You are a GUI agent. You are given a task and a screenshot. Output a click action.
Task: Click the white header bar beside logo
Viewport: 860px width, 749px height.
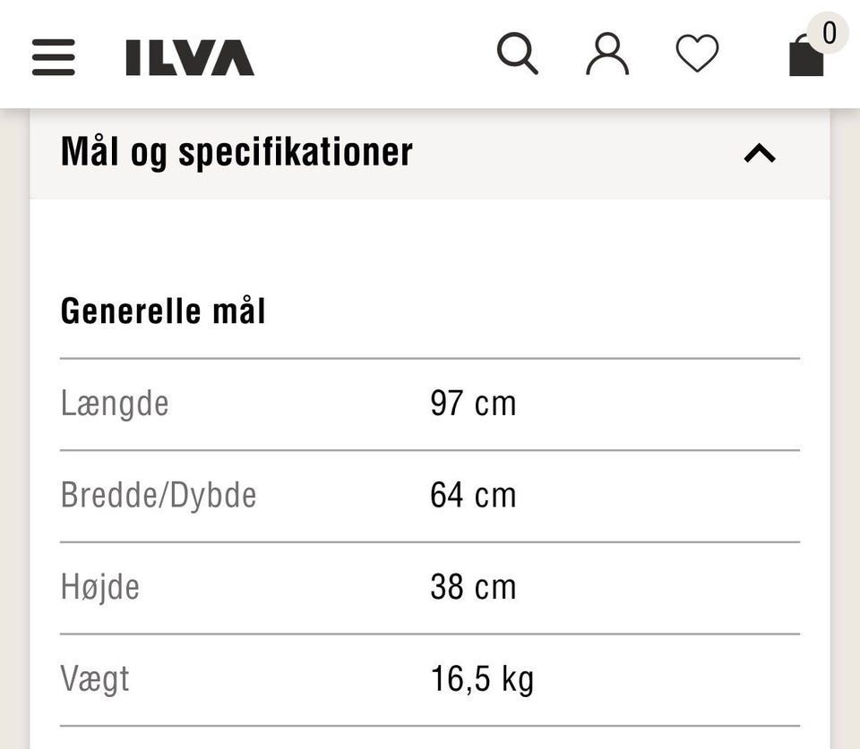pos(376,55)
